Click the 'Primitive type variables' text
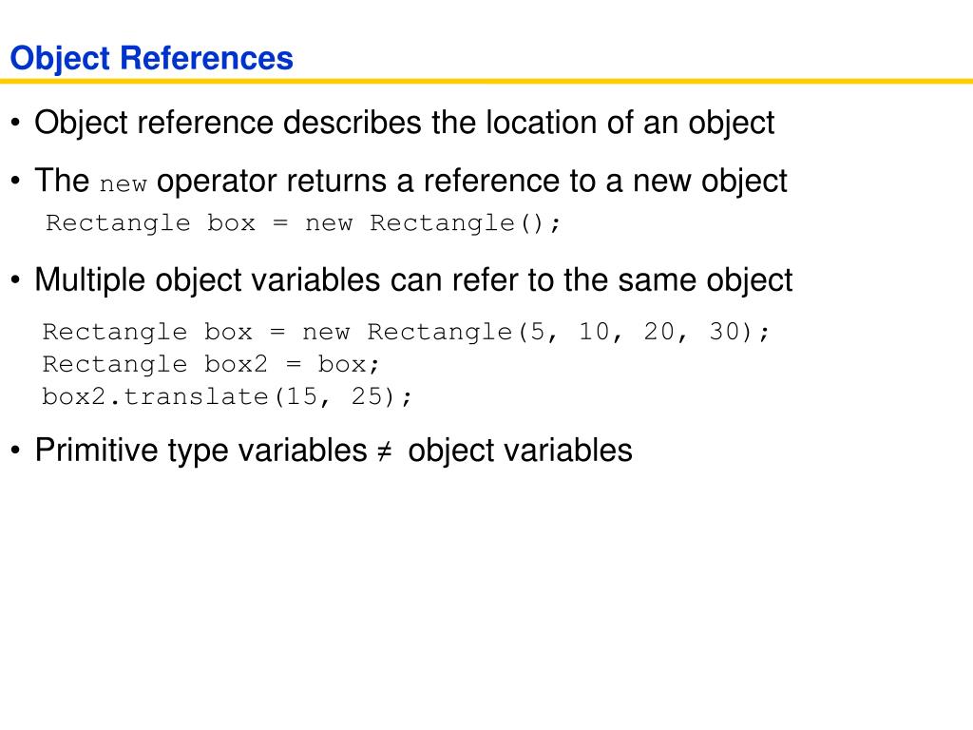This screenshot has height=730, width=973. pyautogui.click(x=201, y=450)
